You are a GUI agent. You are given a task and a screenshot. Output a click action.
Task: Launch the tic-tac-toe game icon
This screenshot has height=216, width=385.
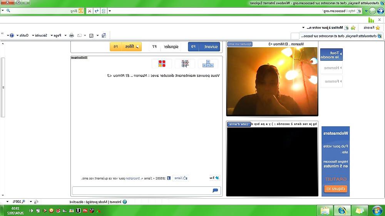[185, 64]
